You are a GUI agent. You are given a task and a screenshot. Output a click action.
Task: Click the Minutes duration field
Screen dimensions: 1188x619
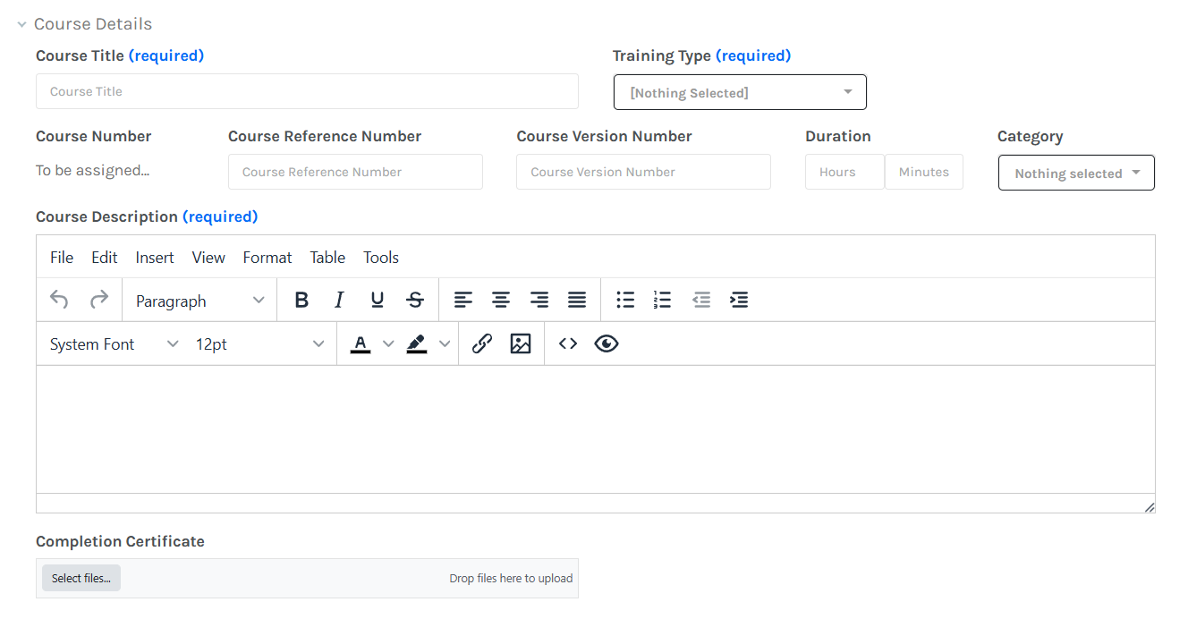click(924, 172)
